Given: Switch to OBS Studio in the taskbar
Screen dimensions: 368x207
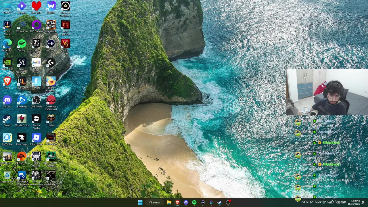Looking at the screenshot, I should (228, 202).
